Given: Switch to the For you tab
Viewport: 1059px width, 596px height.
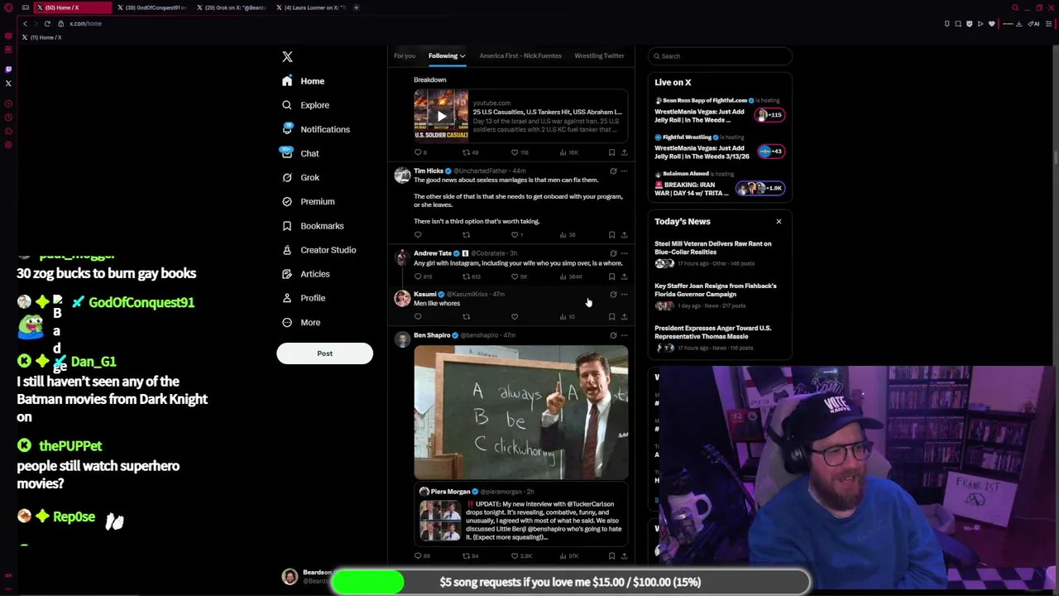Looking at the screenshot, I should click(405, 55).
